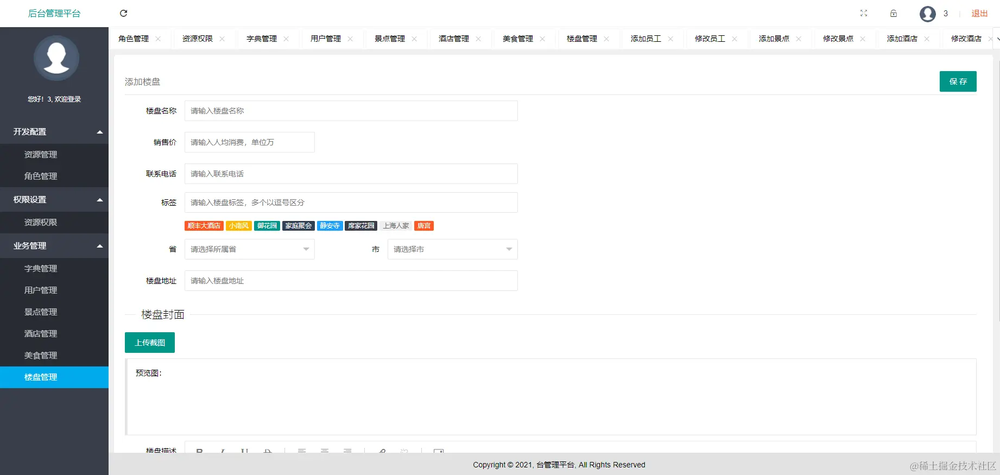The width and height of the screenshot is (1000, 475).
Task: Click the 后台管理平台 logo title
Action: point(54,14)
